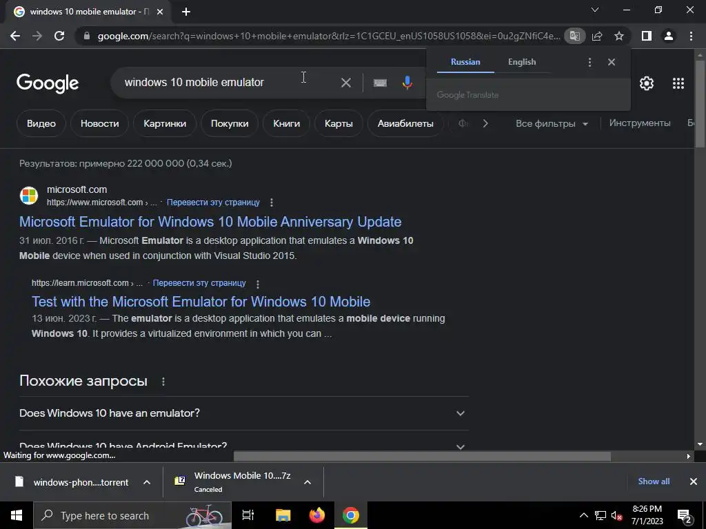Open the Google Translate icon in address bar
706x529 pixels.
click(x=574, y=36)
